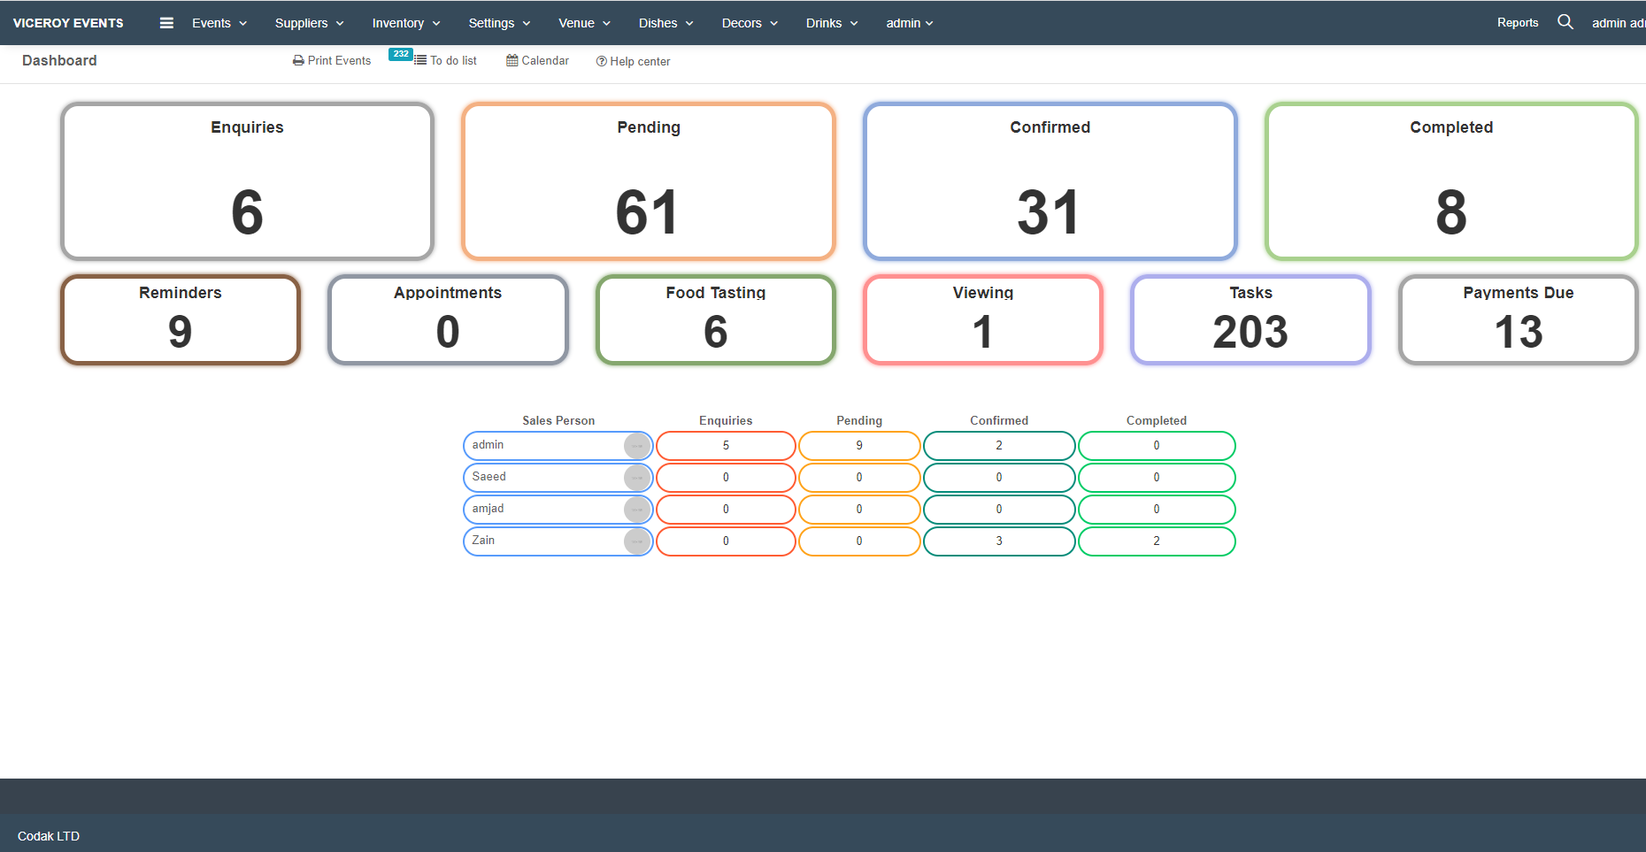This screenshot has width=1646, height=852.
Task: Open the Reports page
Action: (x=1517, y=22)
